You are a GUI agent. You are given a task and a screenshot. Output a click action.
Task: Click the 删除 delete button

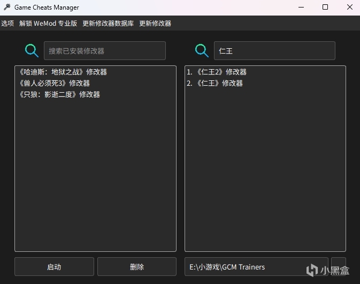(137, 267)
